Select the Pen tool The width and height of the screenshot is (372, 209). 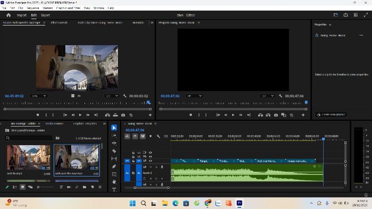(114, 166)
